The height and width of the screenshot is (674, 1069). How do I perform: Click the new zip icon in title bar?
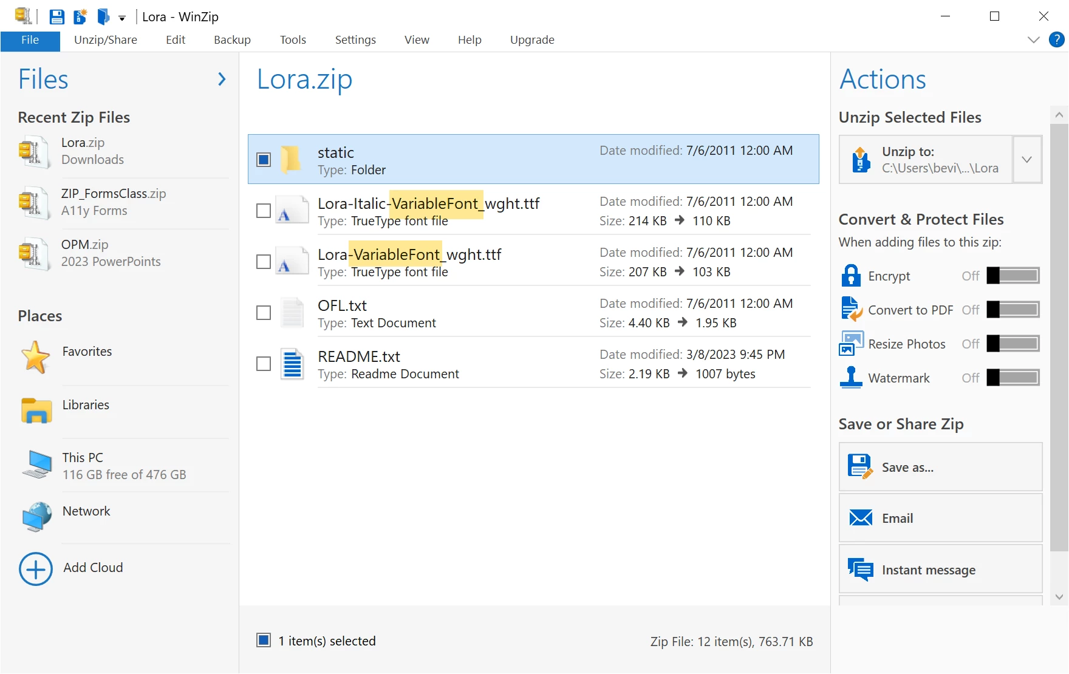point(80,16)
